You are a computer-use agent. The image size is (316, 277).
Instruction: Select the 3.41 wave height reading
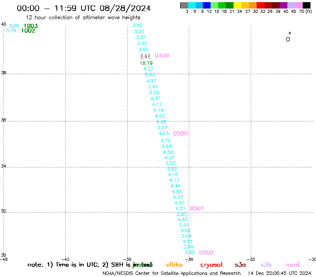pyautogui.click(x=152, y=87)
